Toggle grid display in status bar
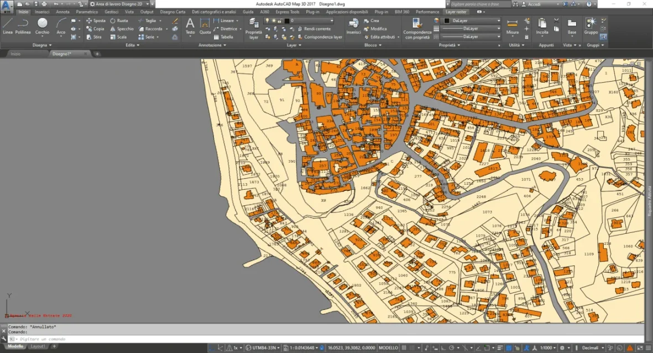The image size is (653, 353). [404, 348]
